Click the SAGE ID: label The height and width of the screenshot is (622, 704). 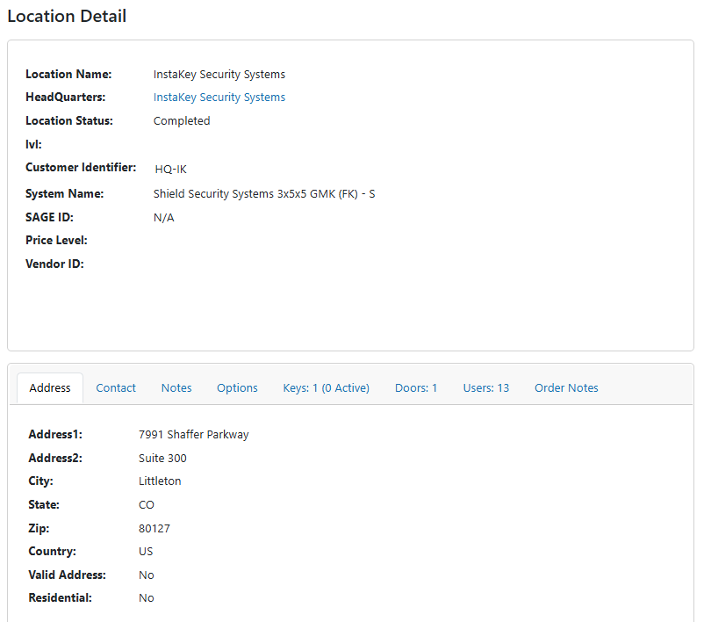pos(49,218)
